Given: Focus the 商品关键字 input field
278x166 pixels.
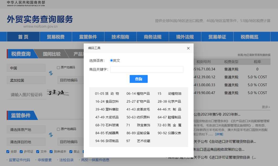Looking at the screenshot, I should click(x=147, y=70).
